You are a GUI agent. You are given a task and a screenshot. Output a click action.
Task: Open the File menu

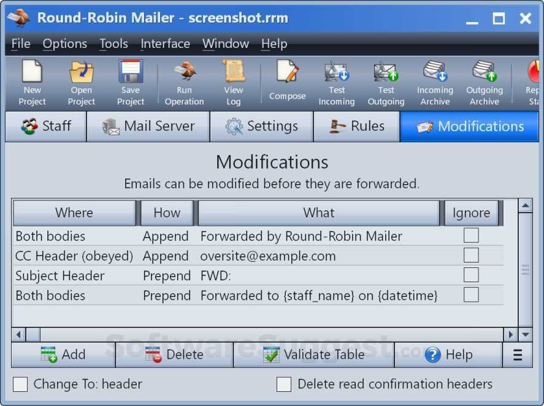tap(20, 44)
